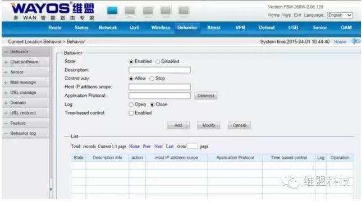The height and width of the screenshot is (203, 362).
Task: Set Log to Open
Action: coord(131,105)
